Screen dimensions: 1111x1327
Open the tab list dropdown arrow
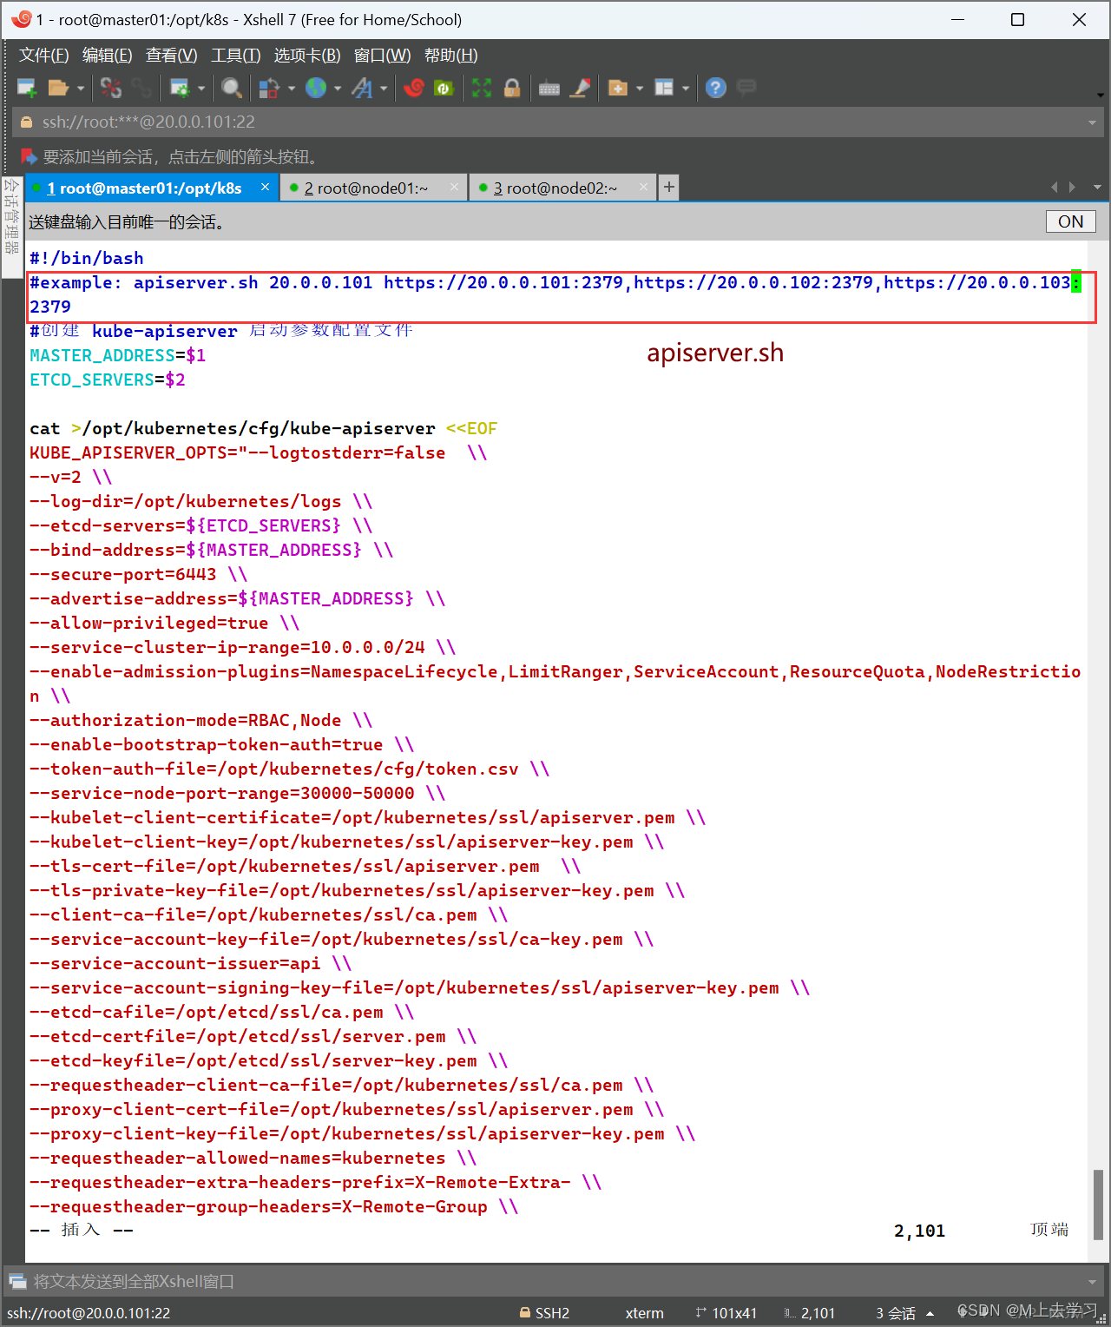click(x=1097, y=187)
